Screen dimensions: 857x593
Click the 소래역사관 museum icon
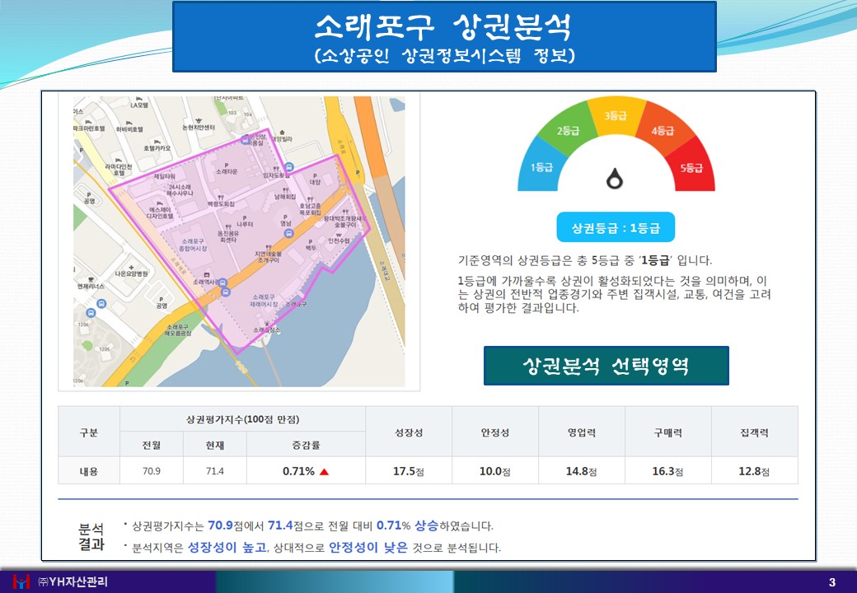[x=207, y=274]
